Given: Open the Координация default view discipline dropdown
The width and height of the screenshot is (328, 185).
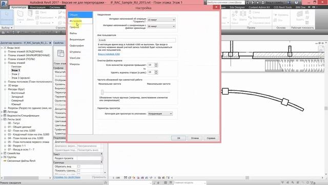Looking at the screenshot, I should point(160,114).
